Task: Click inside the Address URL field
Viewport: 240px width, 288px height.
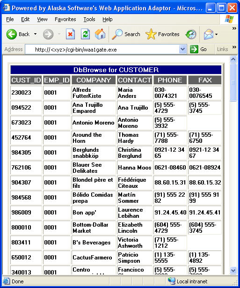Action: coord(103,50)
